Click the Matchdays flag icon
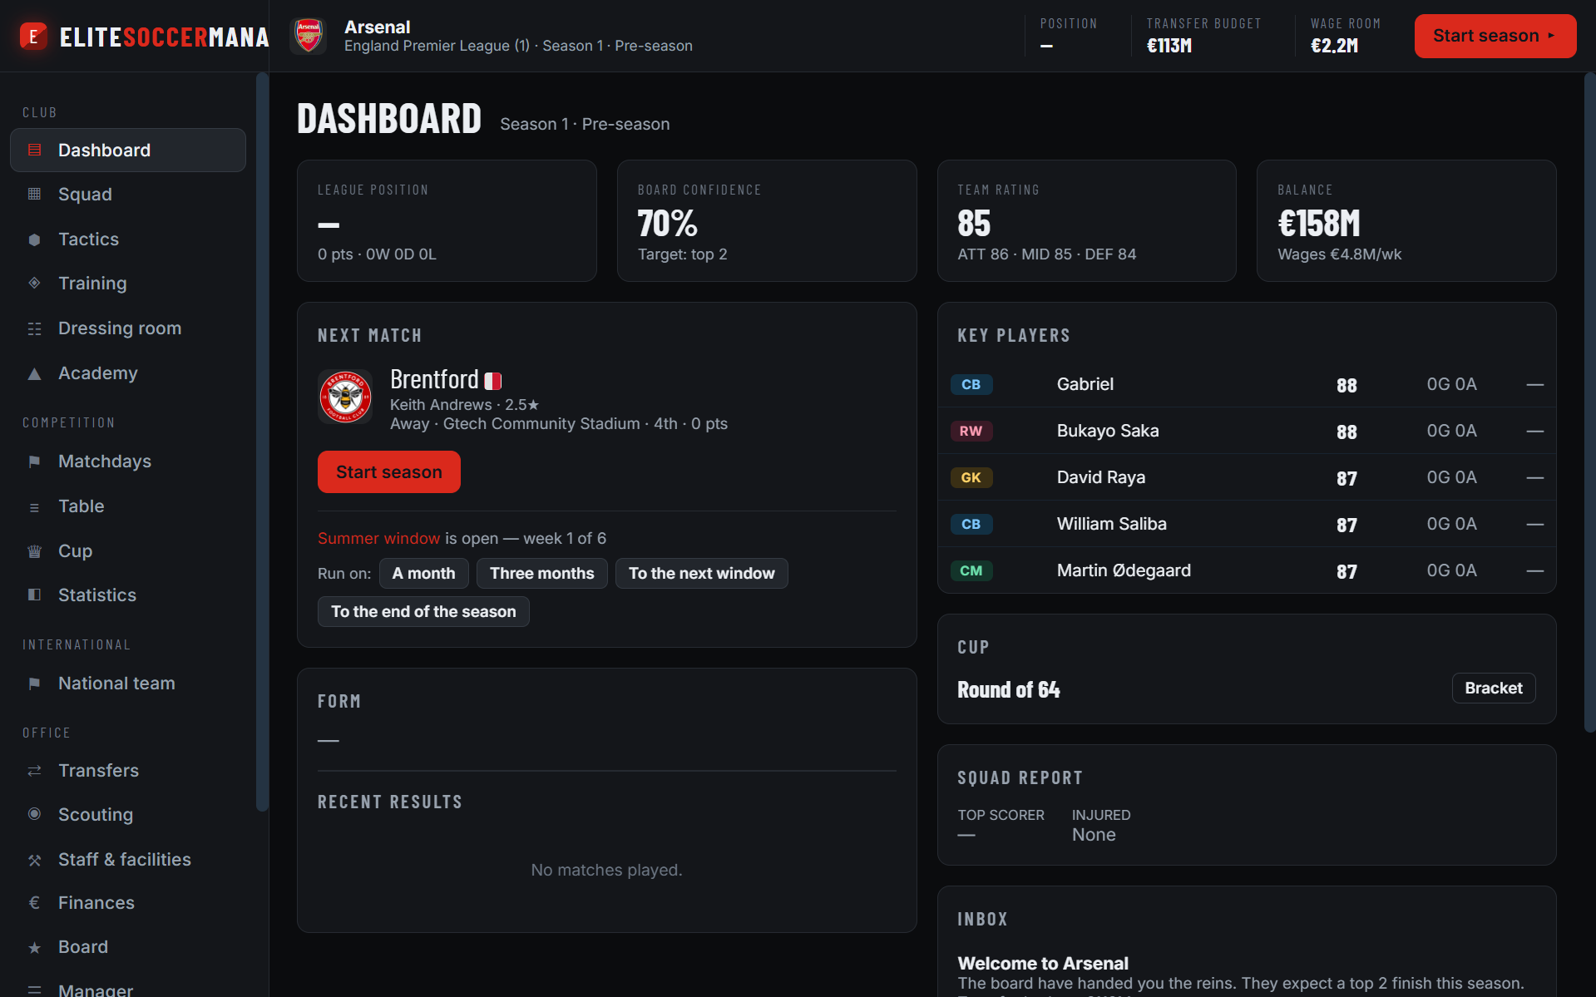The width and height of the screenshot is (1596, 997). point(34,461)
